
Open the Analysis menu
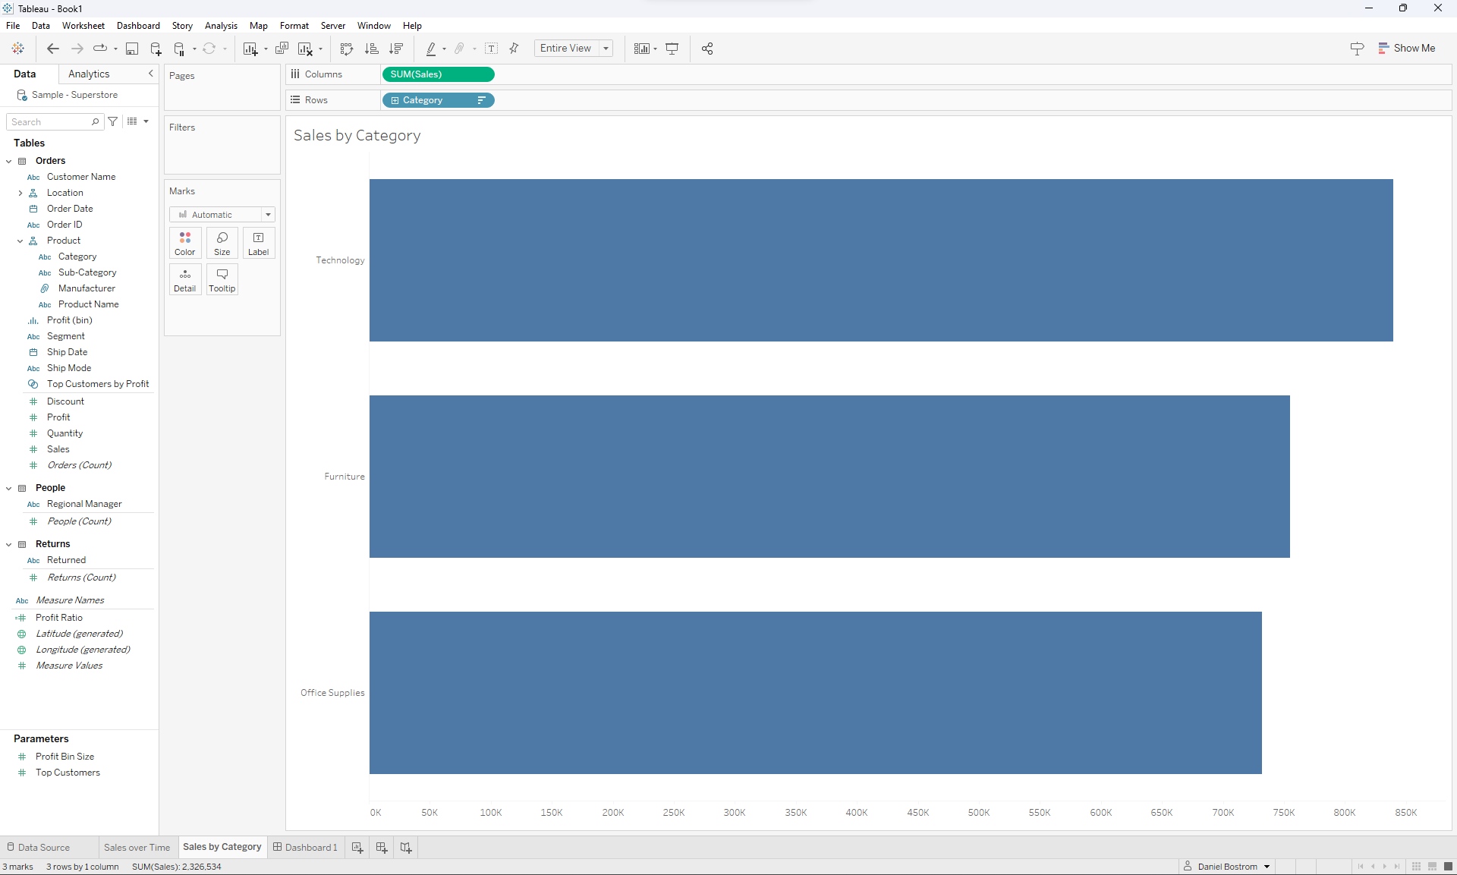221,26
